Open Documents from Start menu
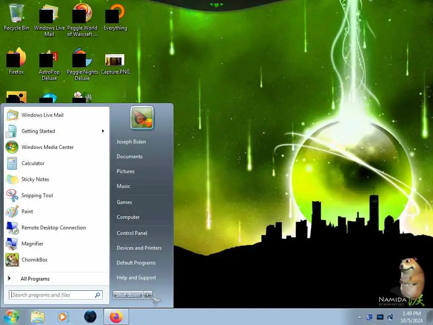 click(x=129, y=157)
